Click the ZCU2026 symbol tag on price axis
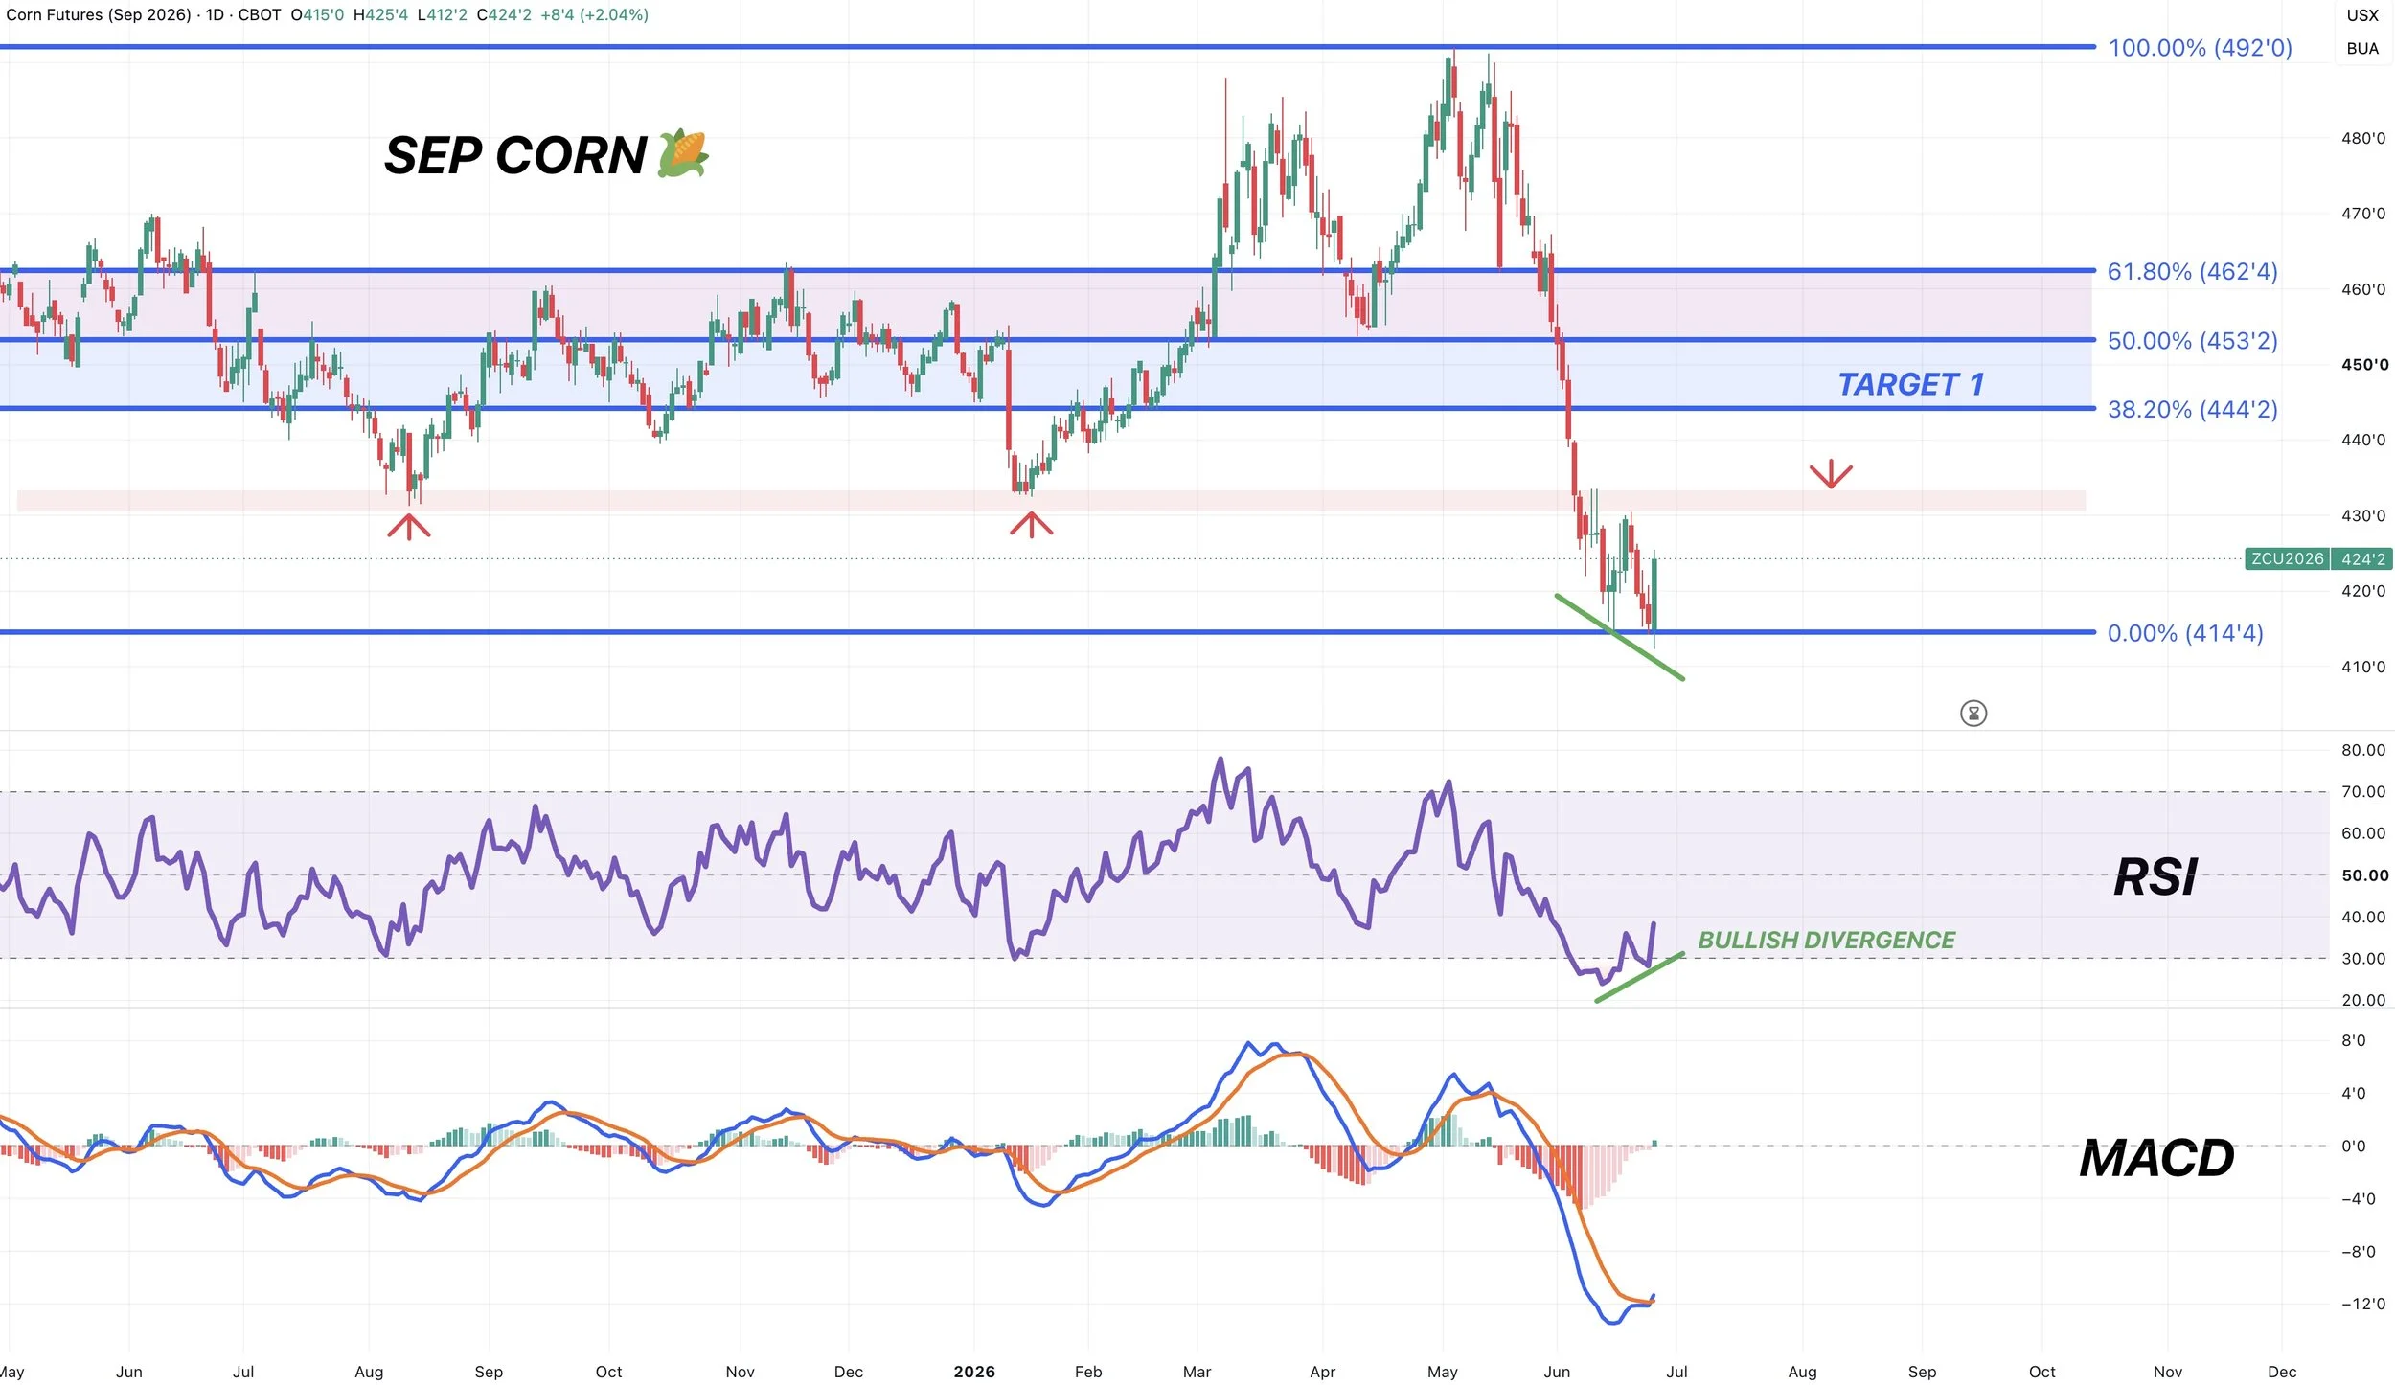Viewport: 2395px width, 1385px height. point(2287,558)
